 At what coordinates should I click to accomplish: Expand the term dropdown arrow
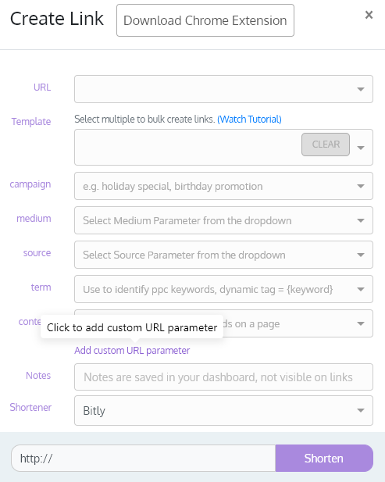361,289
